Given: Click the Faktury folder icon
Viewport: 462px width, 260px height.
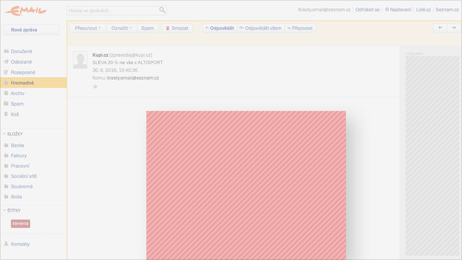Looking at the screenshot, I should tap(6, 155).
